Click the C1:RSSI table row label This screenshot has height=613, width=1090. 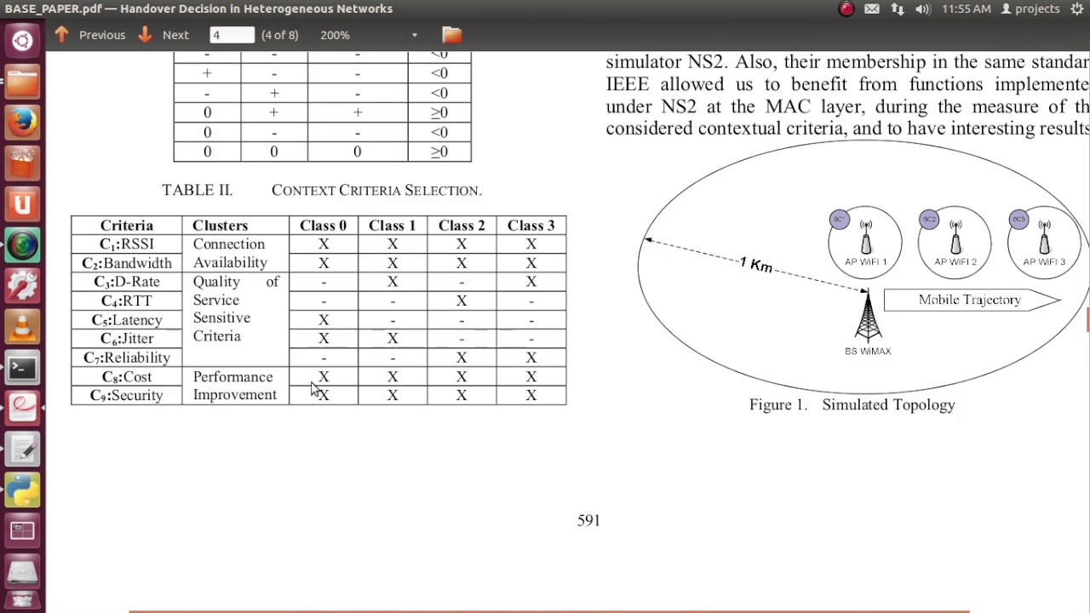tap(127, 244)
